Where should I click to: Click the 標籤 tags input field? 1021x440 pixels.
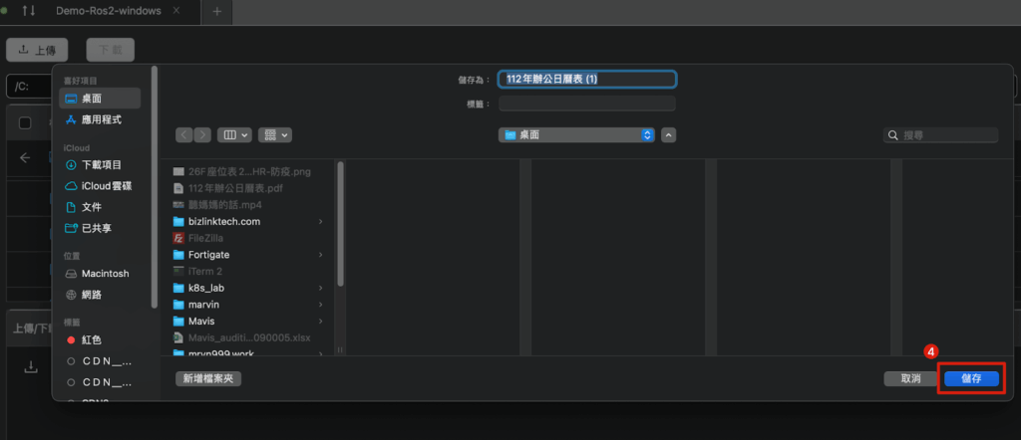click(x=586, y=104)
